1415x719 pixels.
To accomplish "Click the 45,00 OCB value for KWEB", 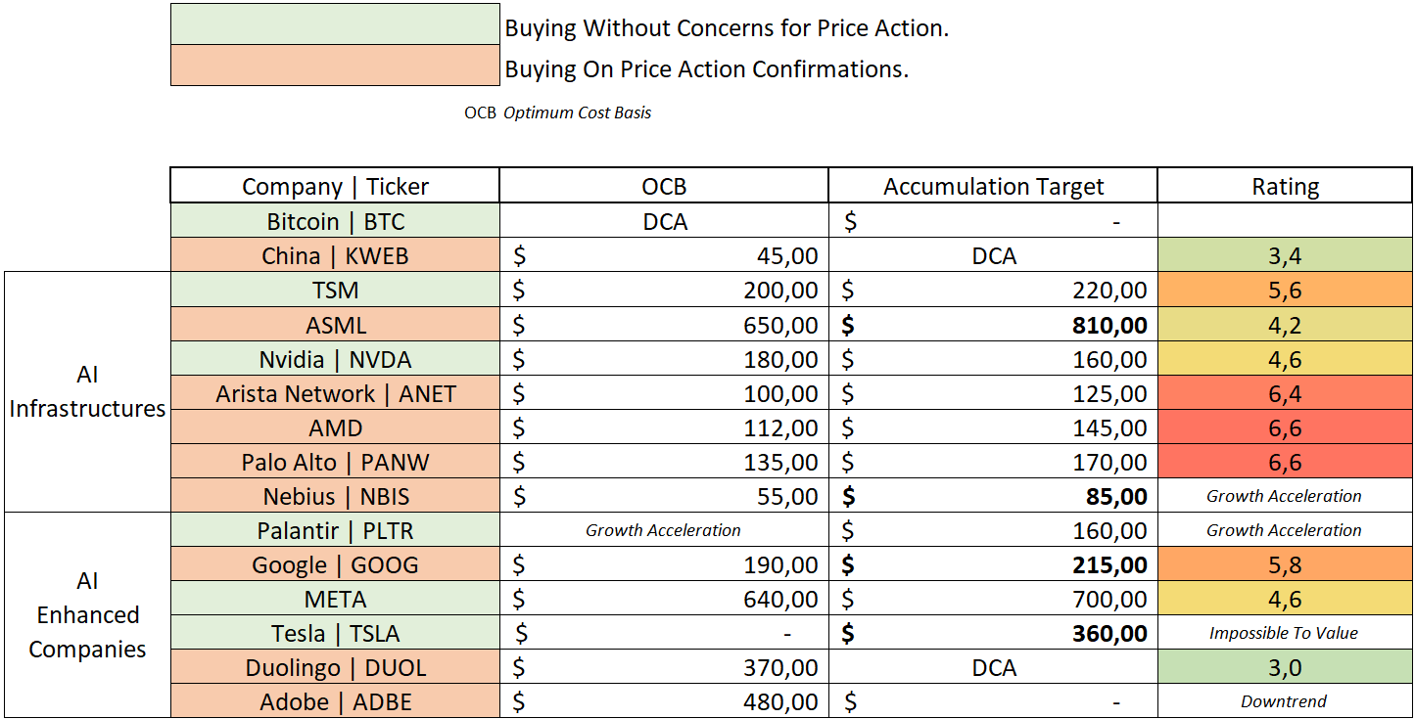I will coord(664,255).
